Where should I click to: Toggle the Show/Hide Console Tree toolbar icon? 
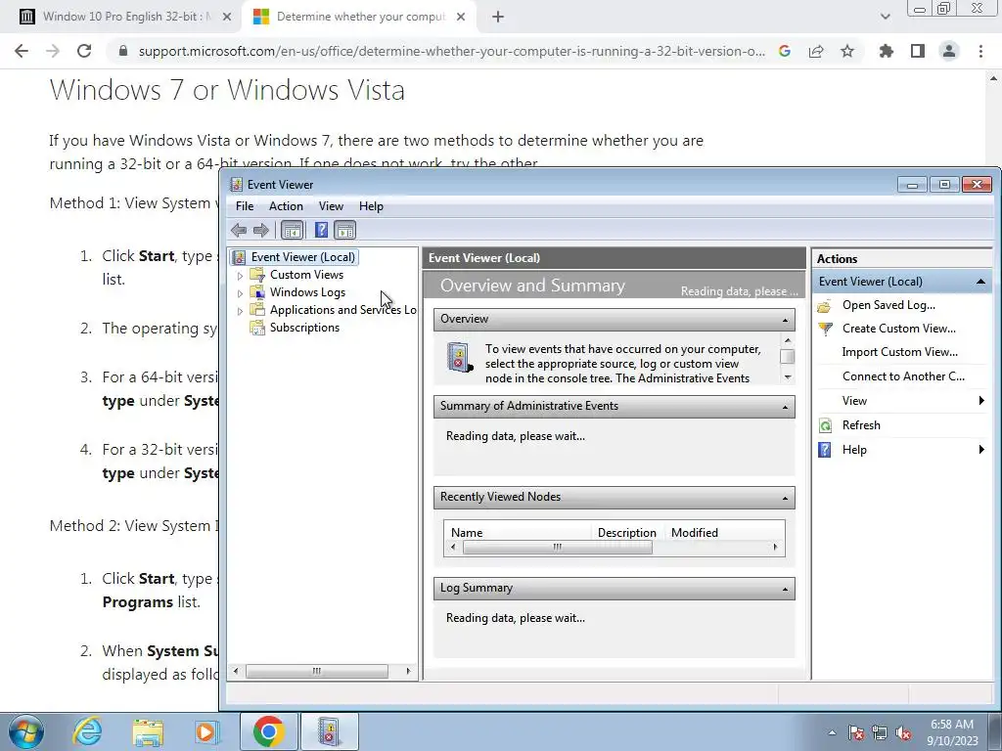pyautogui.click(x=292, y=230)
